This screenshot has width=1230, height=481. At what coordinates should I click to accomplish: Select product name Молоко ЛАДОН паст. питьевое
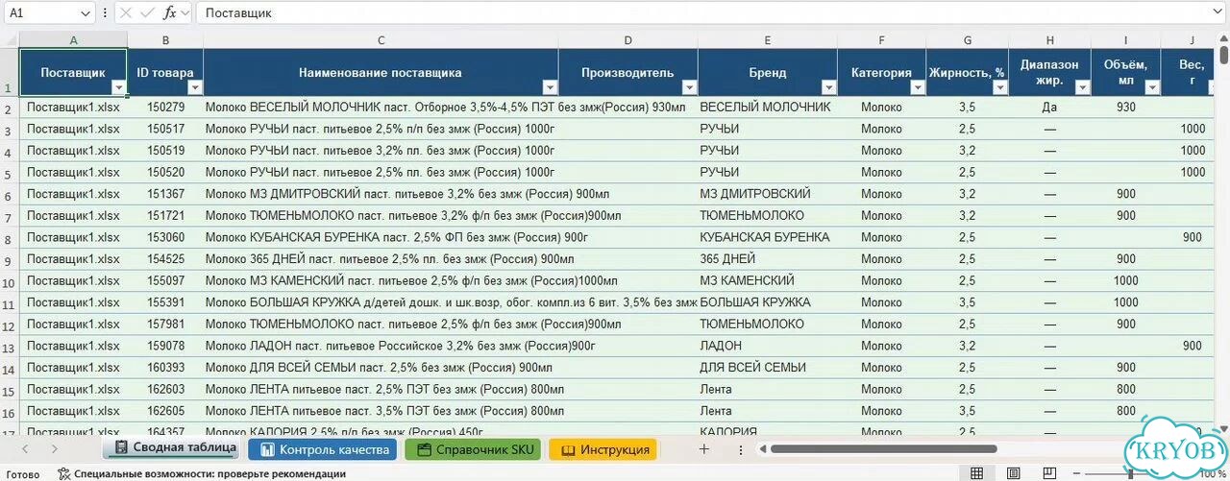(x=381, y=346)
